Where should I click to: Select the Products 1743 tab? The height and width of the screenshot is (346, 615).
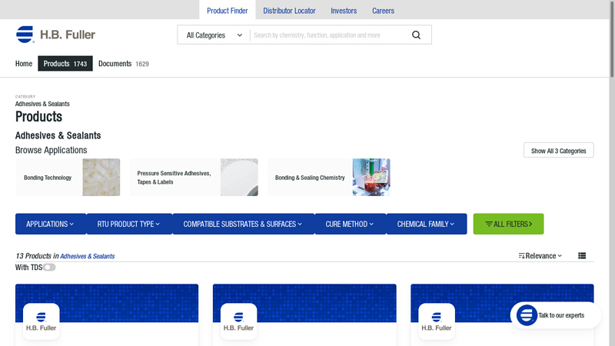click(x=65, y=64)
